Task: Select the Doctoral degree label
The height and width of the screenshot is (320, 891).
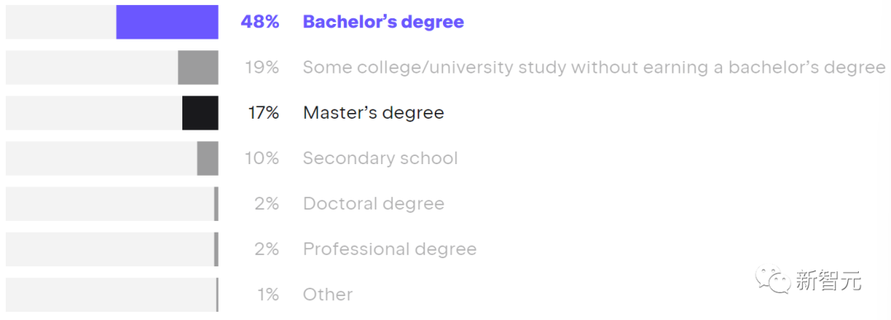Action: 374,204
